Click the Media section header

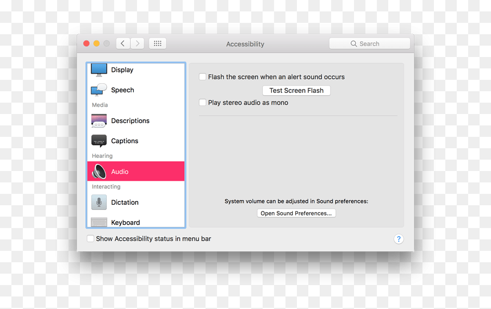[100, 105]
